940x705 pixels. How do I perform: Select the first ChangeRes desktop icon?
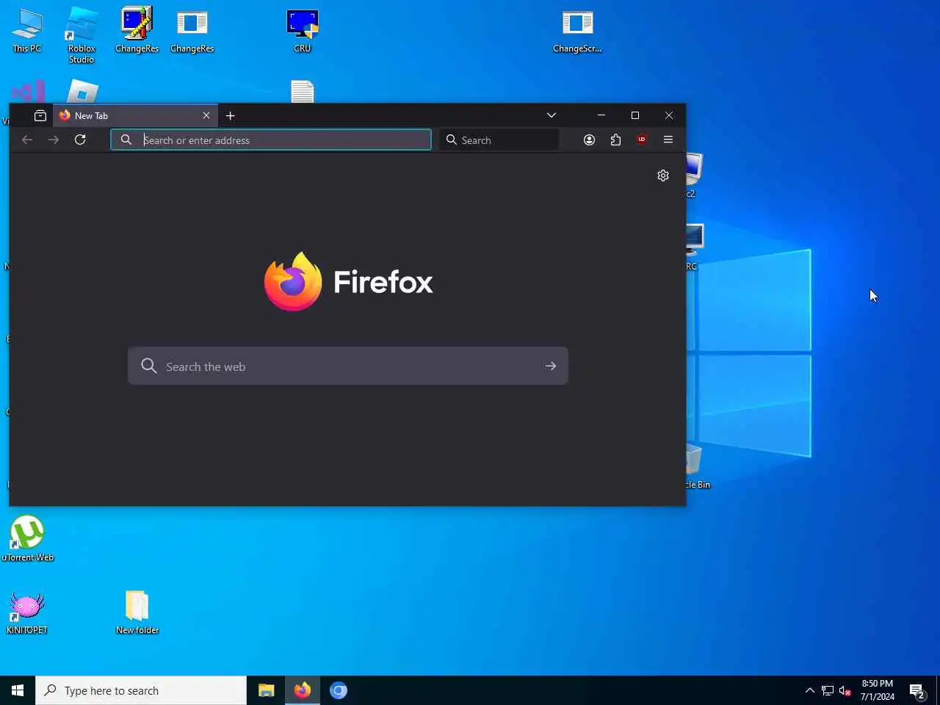click(137, 31)
